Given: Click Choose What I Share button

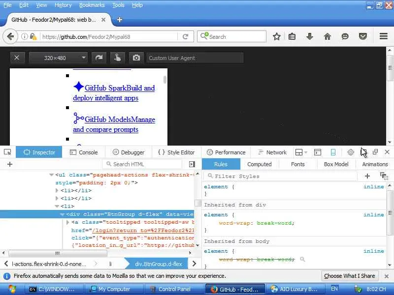Looking at the screenshot, I should 350,276.
